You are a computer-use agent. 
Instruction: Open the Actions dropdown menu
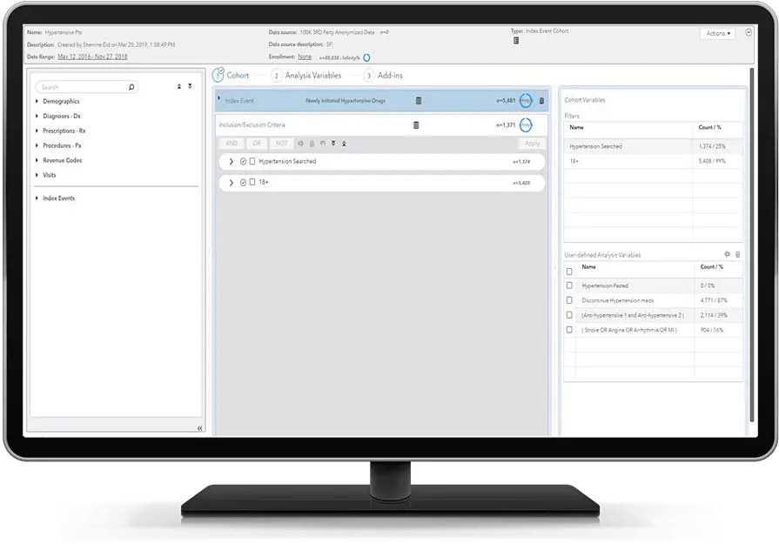[x=718, y=33]
